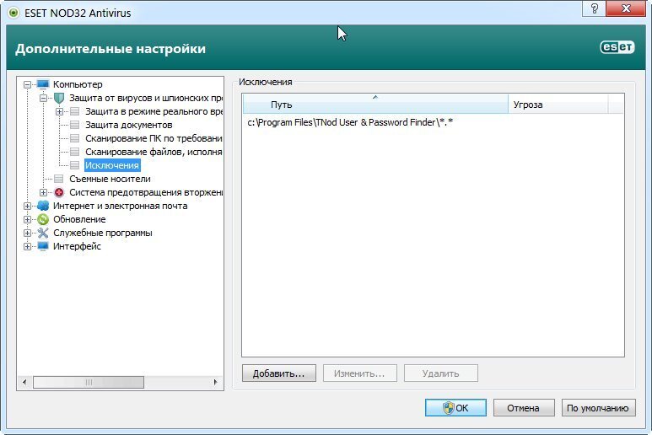
Task: Expand the Интерфейс tree node
Action: pyautogui.click(x=28, y=246)
